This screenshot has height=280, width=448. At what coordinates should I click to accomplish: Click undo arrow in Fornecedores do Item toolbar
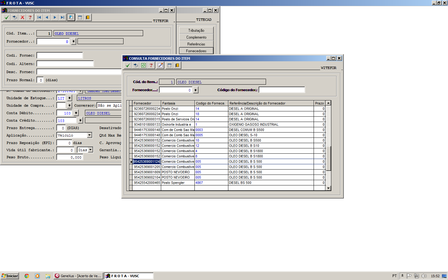[15, 17]
